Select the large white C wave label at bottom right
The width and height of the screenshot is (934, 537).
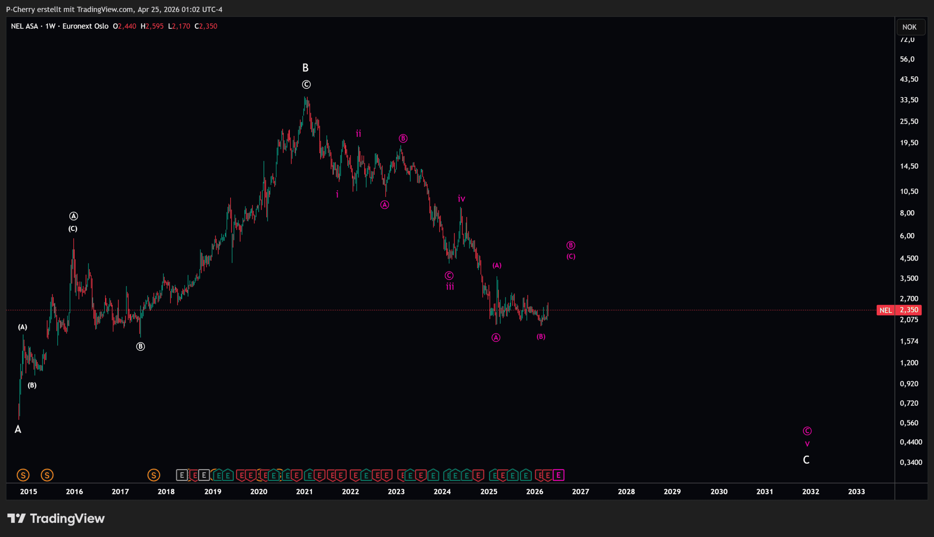(806, 460)
